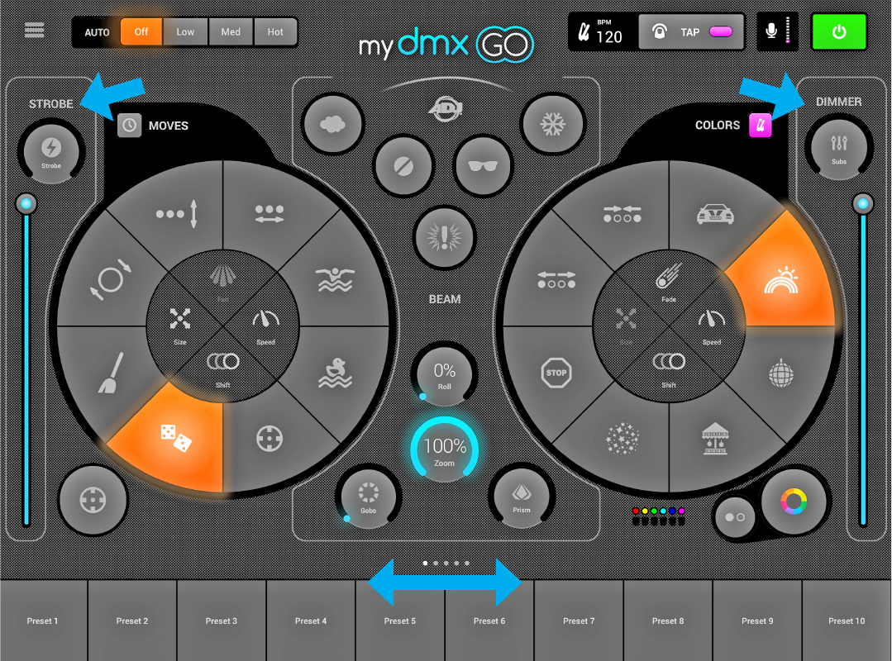
Task: Click the Subs dimmer knob
Action: click(838, 147)
